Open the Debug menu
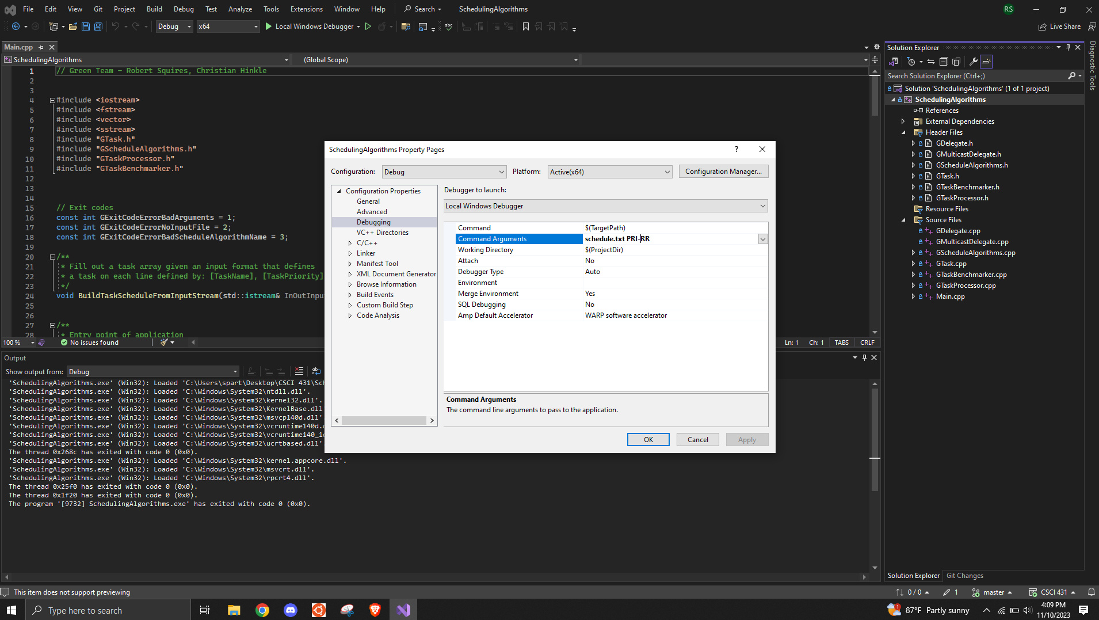 (184, 9)
